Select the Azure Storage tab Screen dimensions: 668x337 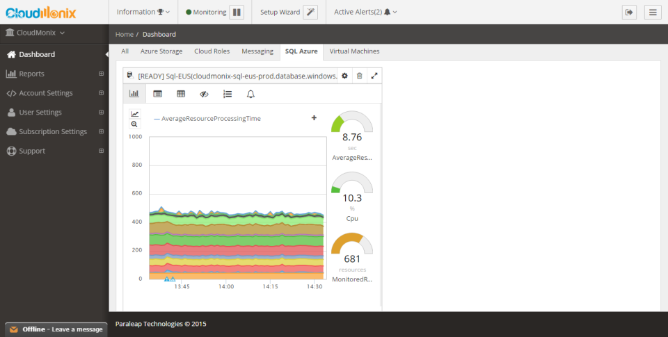pos(161,51)
